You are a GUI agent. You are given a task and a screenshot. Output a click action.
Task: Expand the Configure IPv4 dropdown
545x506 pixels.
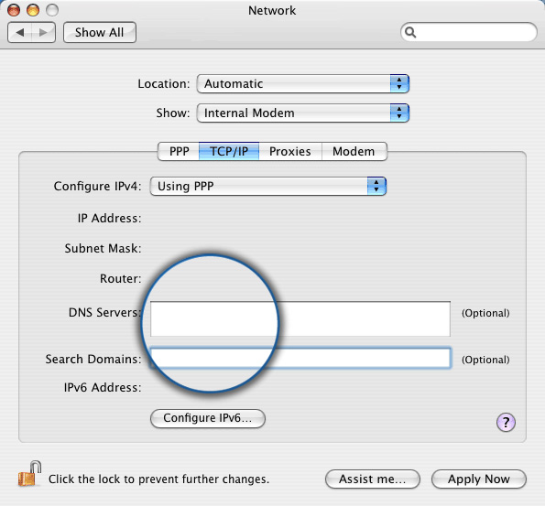pyautogui.click(x=268, y=186)
